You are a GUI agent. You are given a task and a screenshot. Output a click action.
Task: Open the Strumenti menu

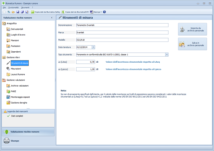click(25, 7)
